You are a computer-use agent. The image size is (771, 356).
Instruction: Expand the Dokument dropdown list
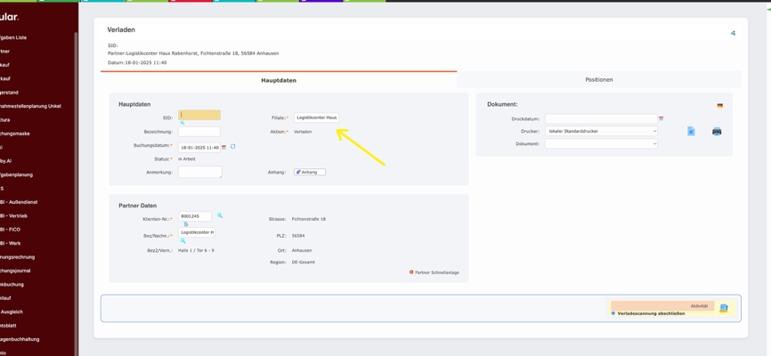pos(601,143)
